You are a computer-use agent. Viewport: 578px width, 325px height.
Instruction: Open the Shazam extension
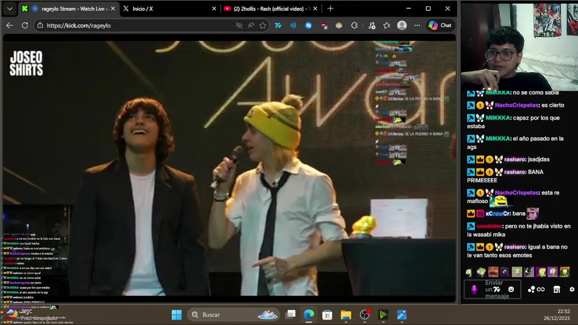pyautogui.click(x=308, y=25)
